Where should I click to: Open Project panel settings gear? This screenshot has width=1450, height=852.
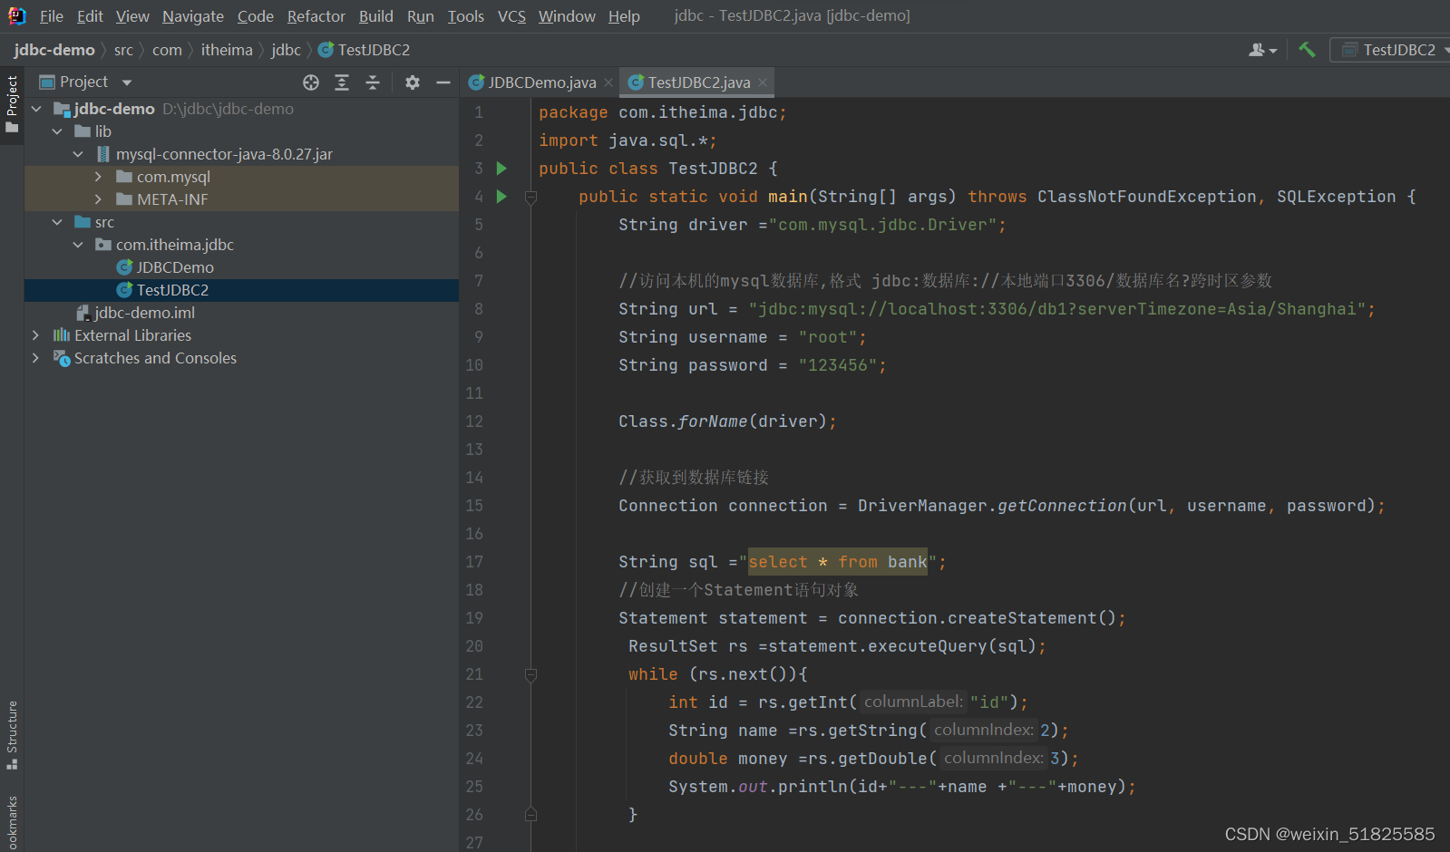tap(413, 82)
